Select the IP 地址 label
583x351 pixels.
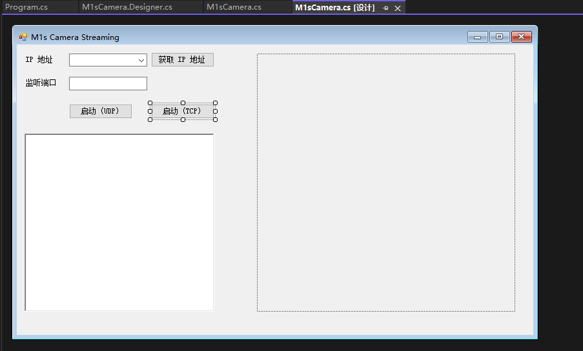(39, 59)
